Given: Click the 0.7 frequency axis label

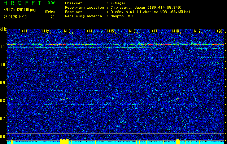Looking at the screenshot, I should [x=3, y=119].
